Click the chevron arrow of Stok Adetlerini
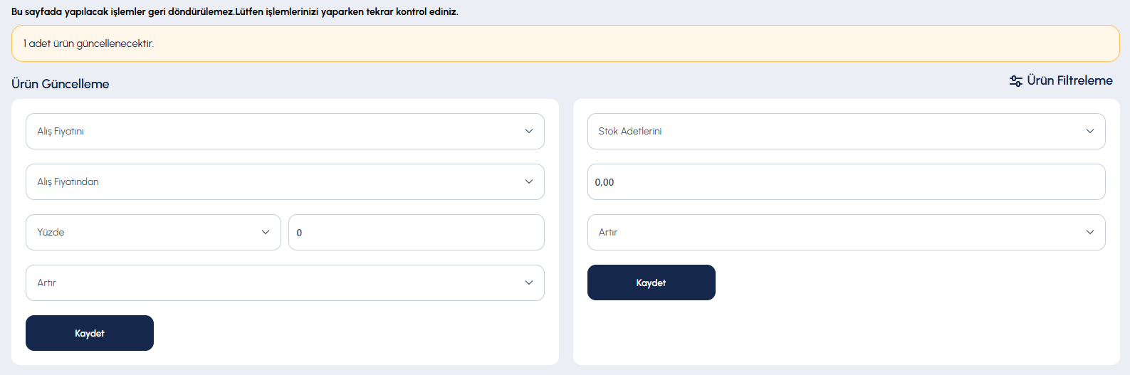1130x375 pixels. coord(1090,132)
